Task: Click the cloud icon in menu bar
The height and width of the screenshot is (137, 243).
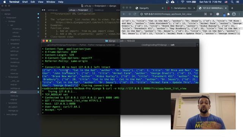Action: point(172,2)
